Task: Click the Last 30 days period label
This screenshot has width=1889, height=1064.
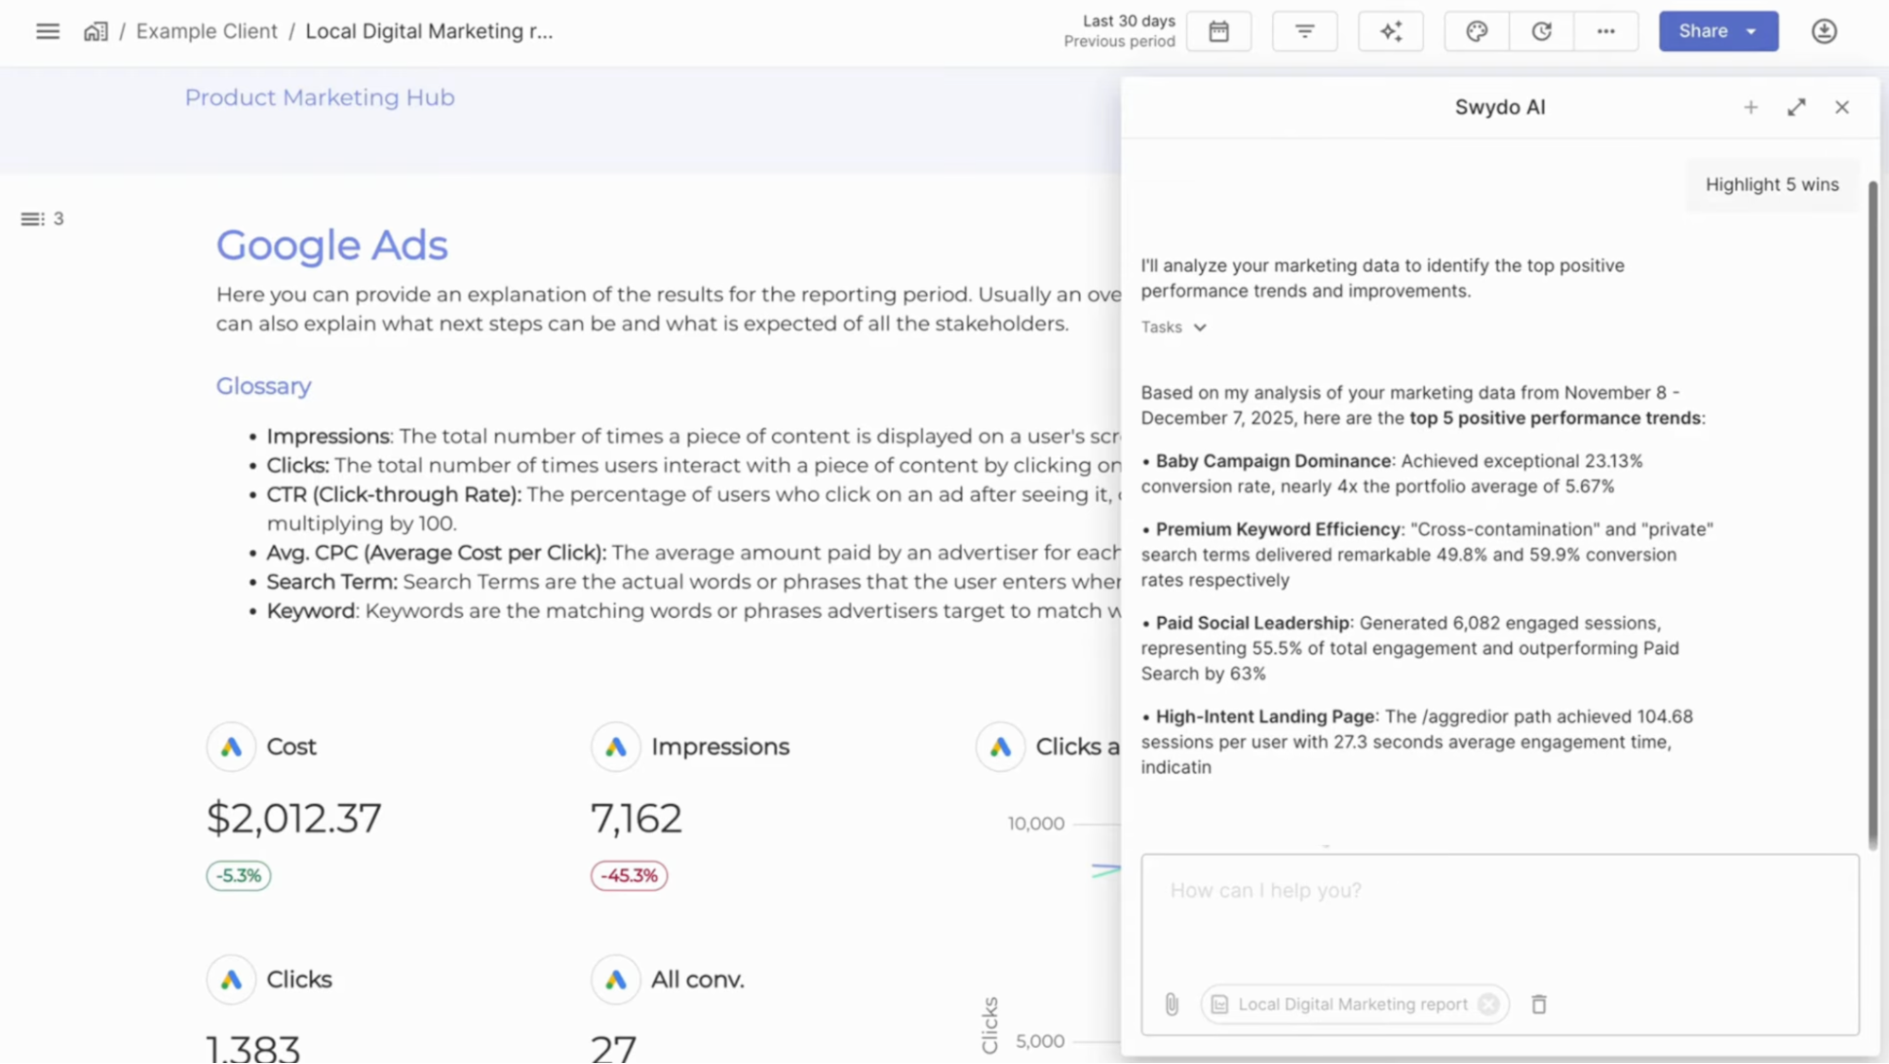Action: 1128,21
